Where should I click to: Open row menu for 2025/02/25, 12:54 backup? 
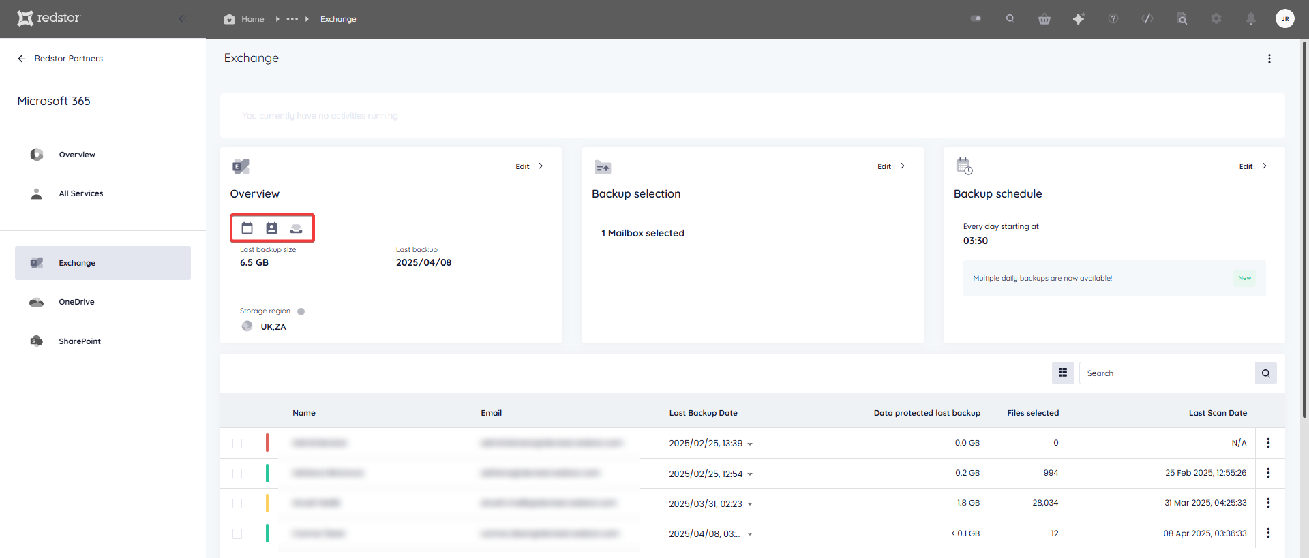coord(1268,473)
